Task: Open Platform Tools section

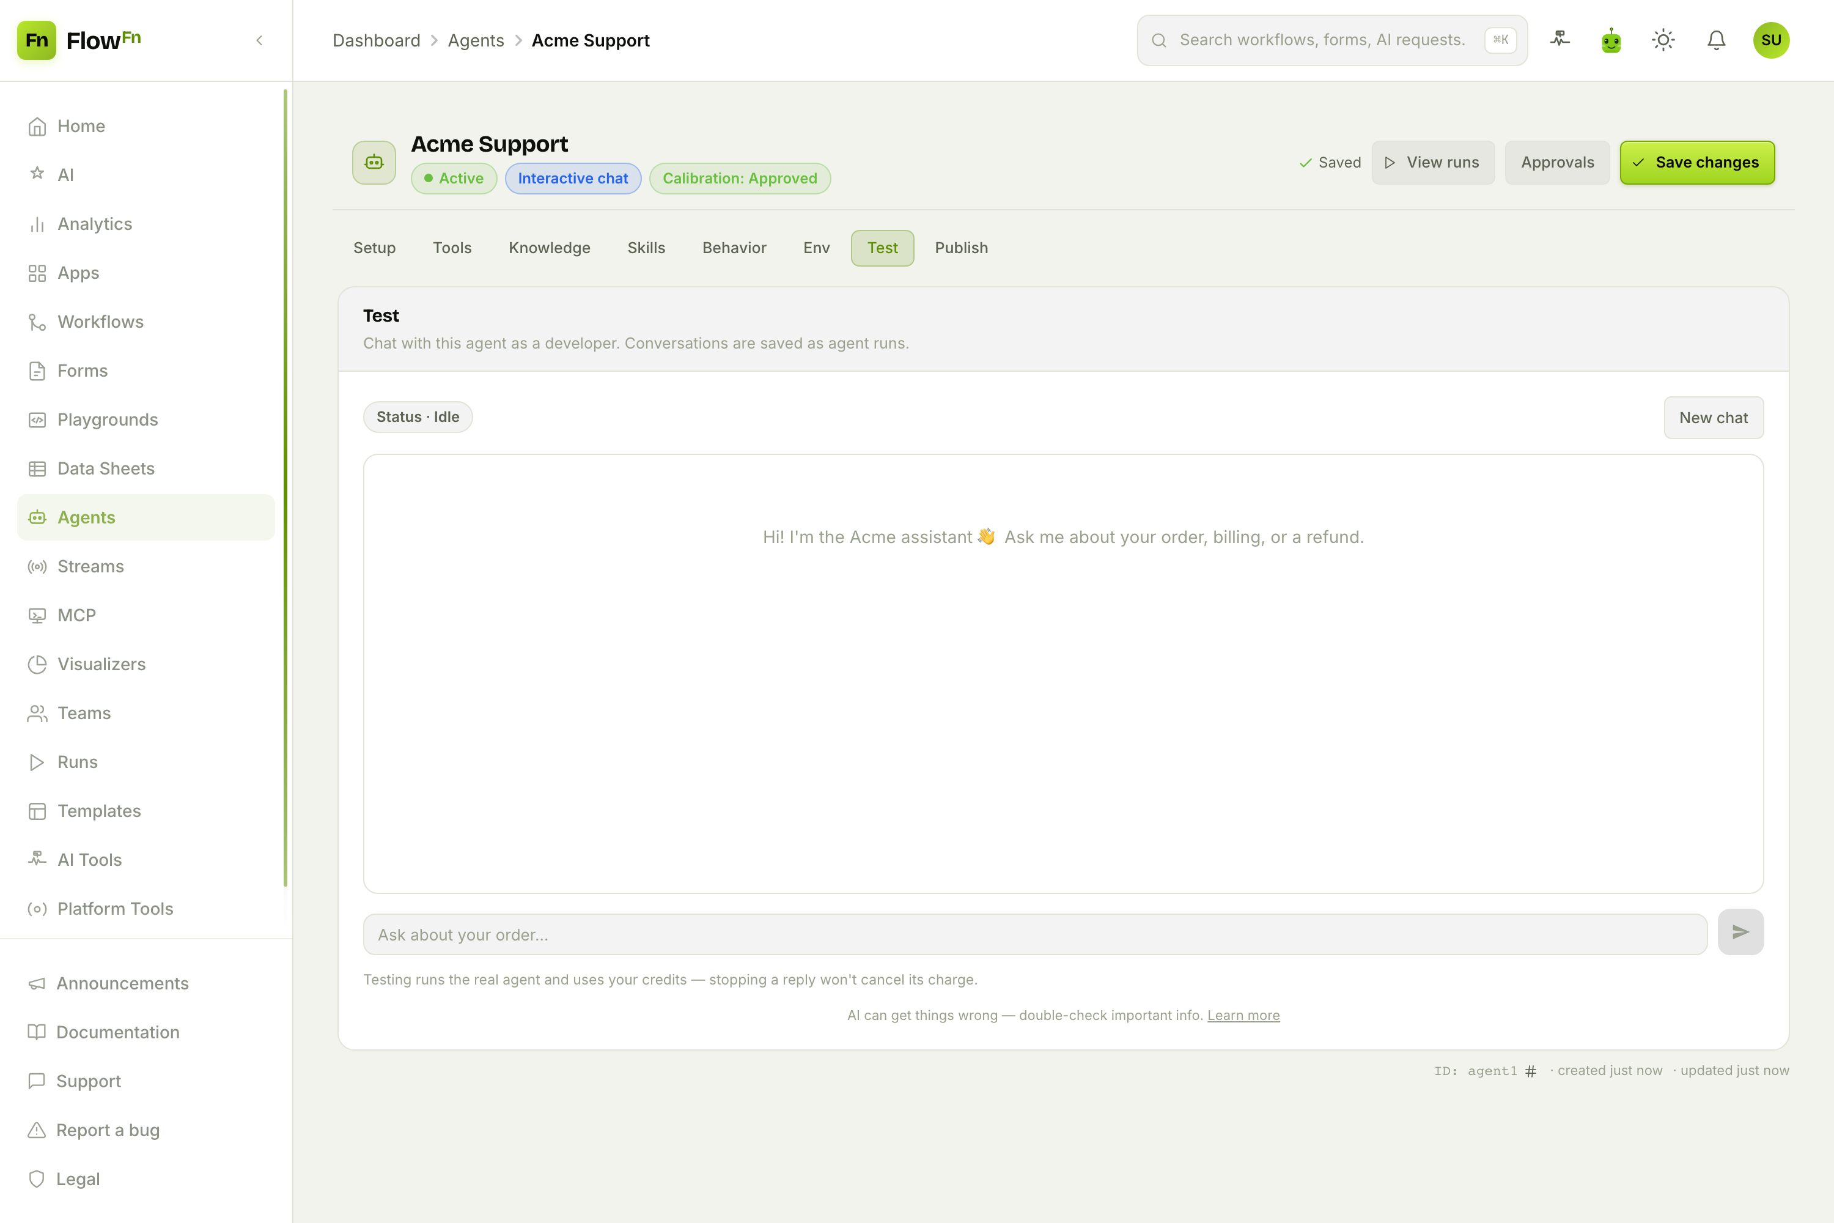Action: [x=146, y=909]
